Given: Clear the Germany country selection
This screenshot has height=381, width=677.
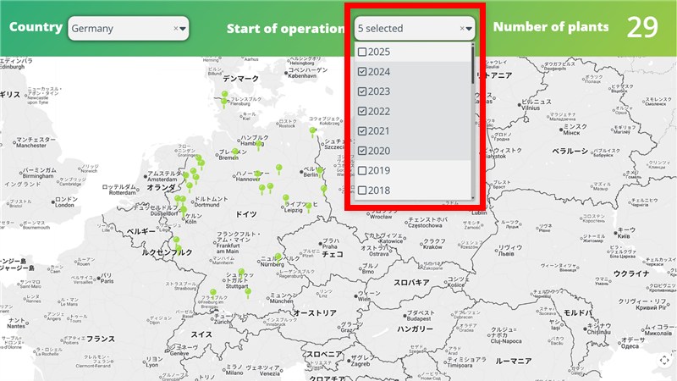Looking at the screenshot, I should coord(176,28).
